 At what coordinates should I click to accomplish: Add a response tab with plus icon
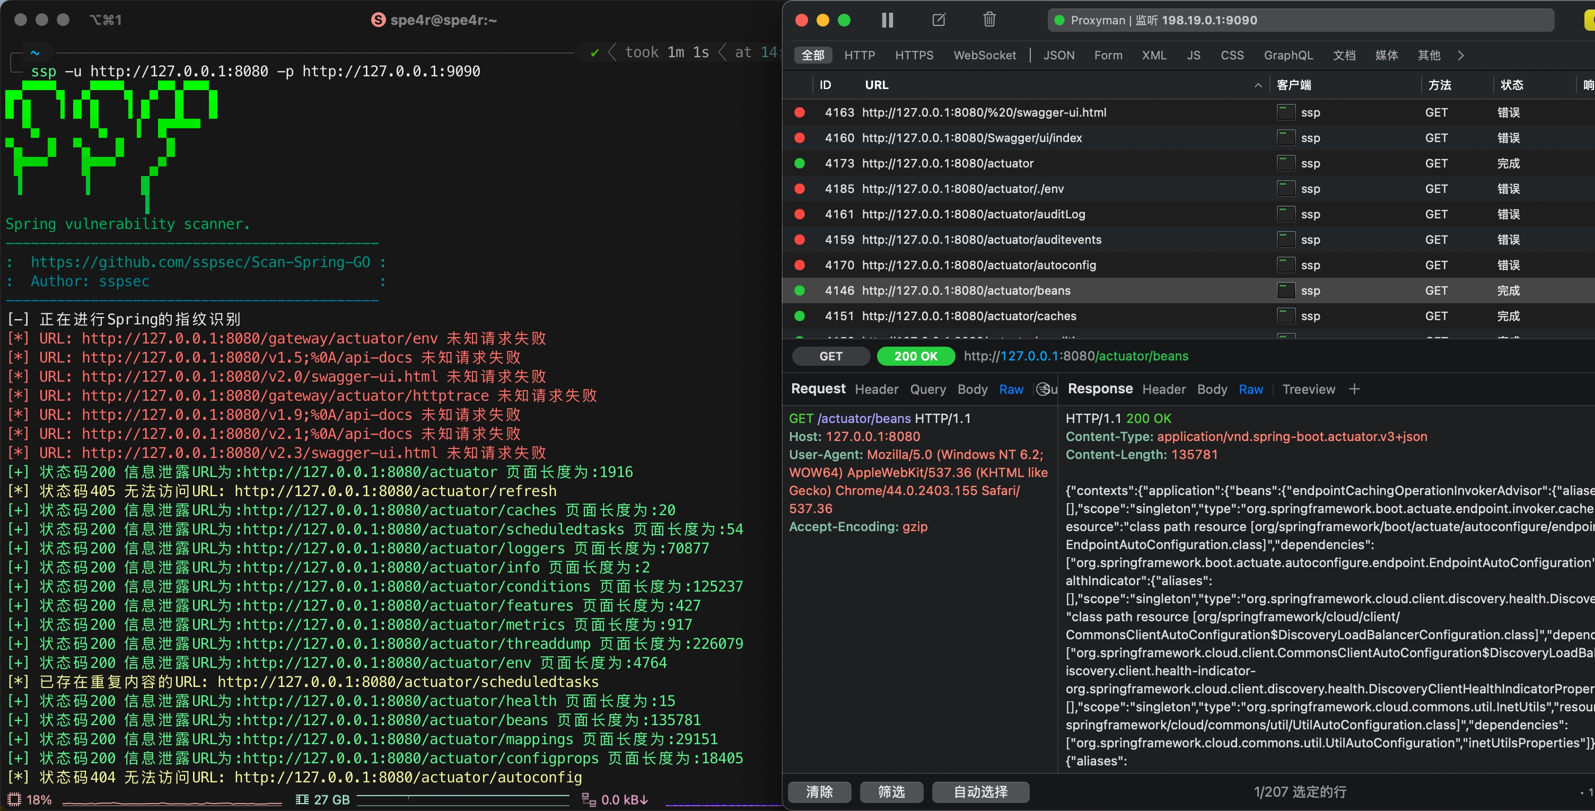pos(1354,390)
